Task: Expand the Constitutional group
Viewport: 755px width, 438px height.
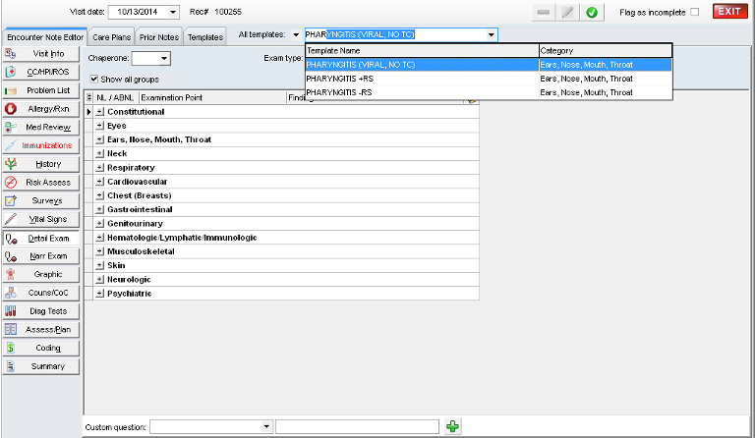Action: pyautogui.click(x=99, y=112)
